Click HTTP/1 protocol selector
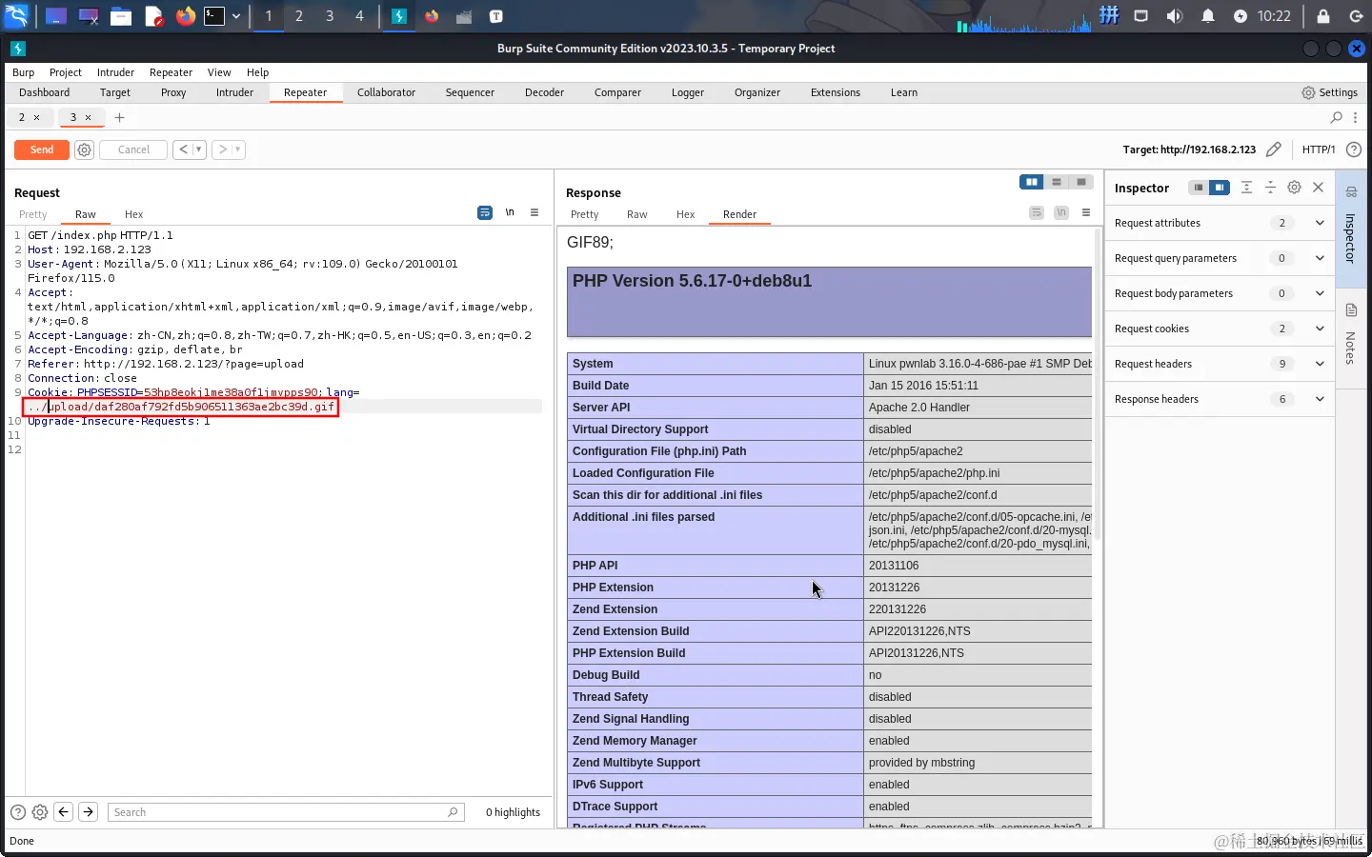 coord(1319,149)
